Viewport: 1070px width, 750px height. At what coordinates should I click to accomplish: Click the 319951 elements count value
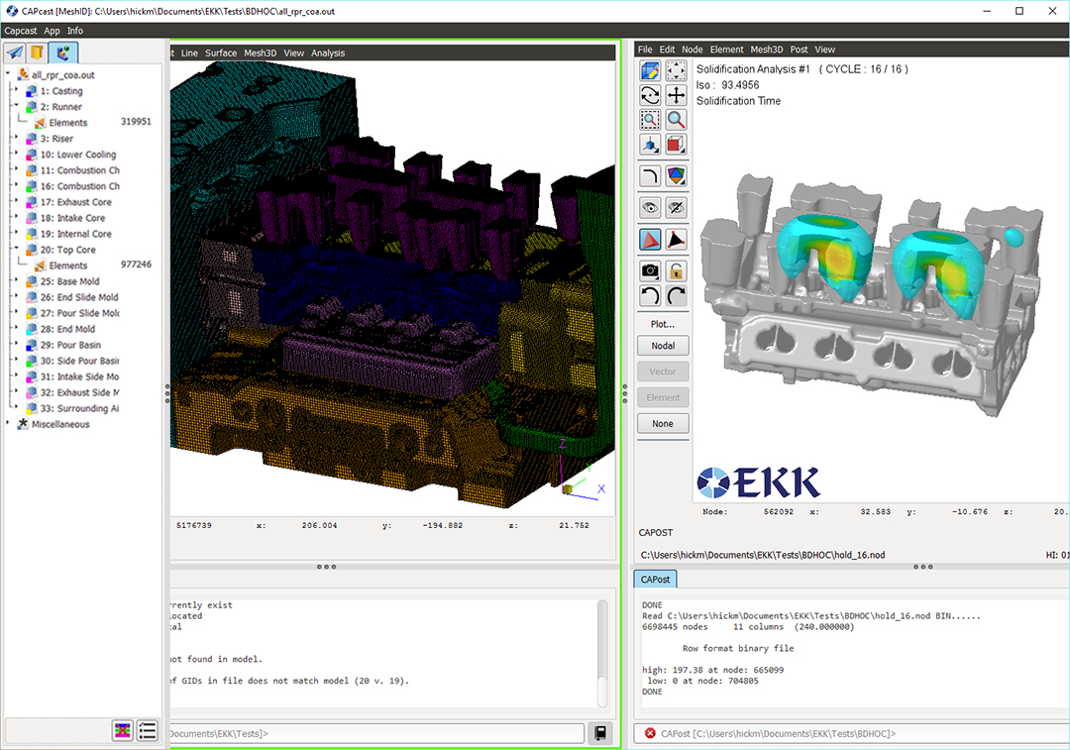(136, 122)
